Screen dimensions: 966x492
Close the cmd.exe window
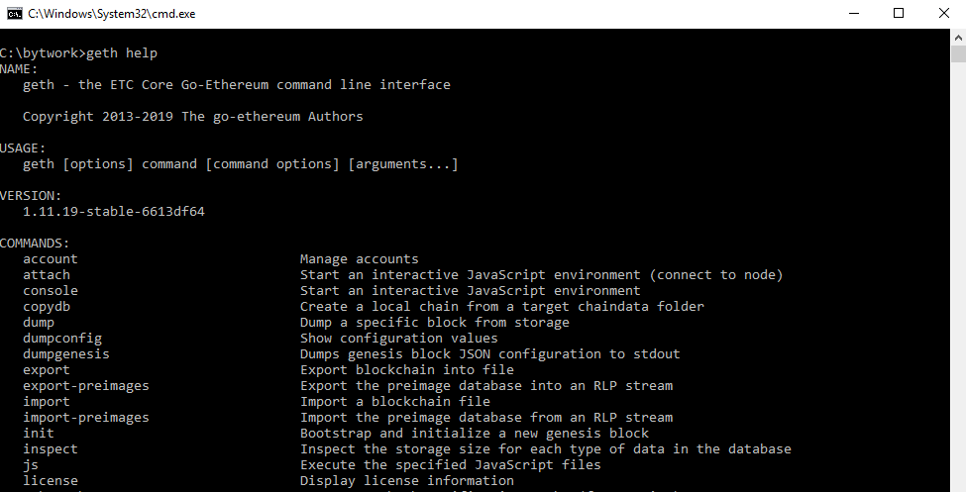tap(943, 14)
